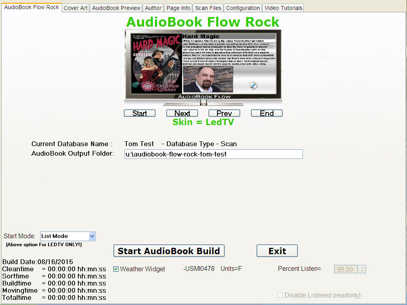This screenshot has width=407, height=305.
Task: Select the AudioBook Flow Rock tab
Action: coord(31,7)
